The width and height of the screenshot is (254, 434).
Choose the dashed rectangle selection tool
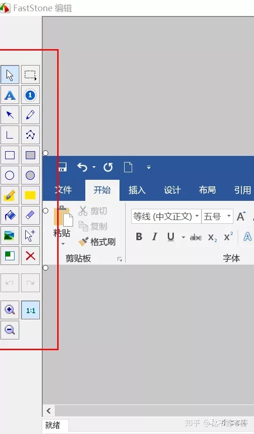[x=30, y=74]
